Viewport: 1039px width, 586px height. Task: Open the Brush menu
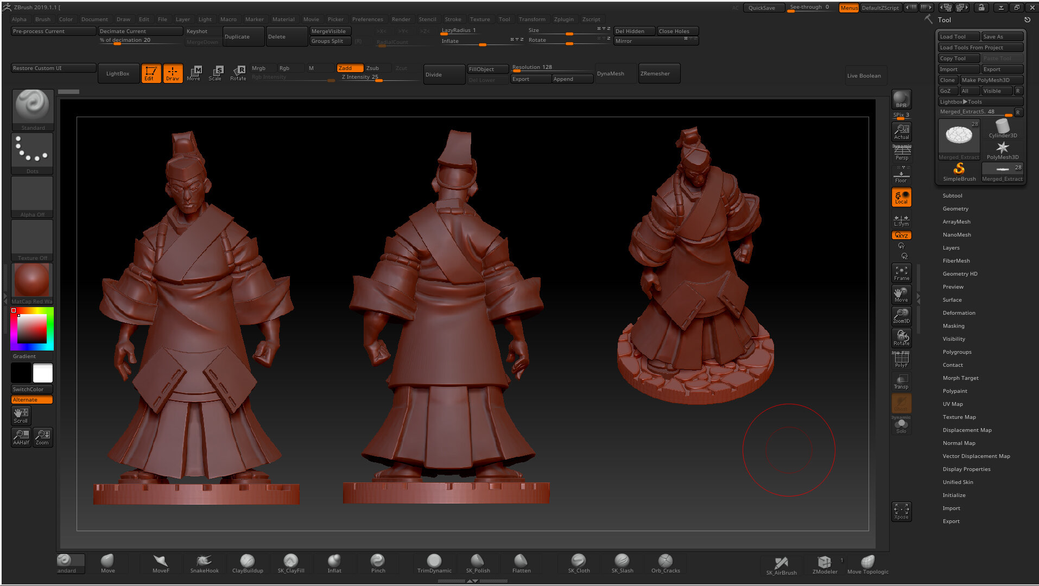[42, 20]
